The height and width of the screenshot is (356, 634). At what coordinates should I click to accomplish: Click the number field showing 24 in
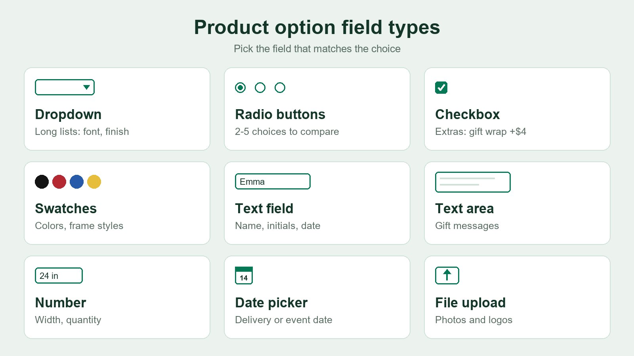click(x=59, y=276)
